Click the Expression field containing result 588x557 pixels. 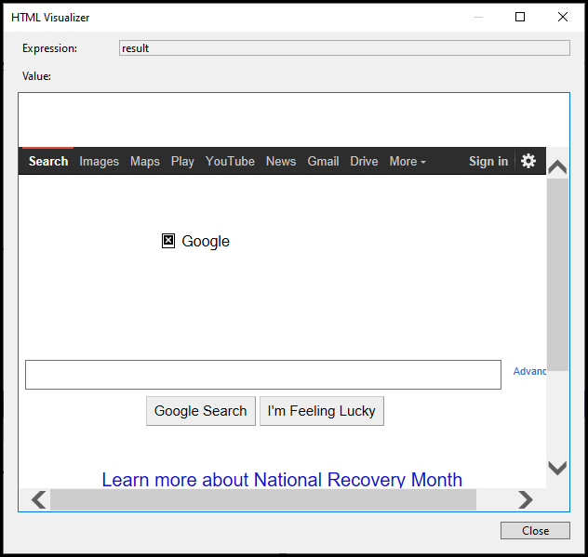tap(344, 48)
